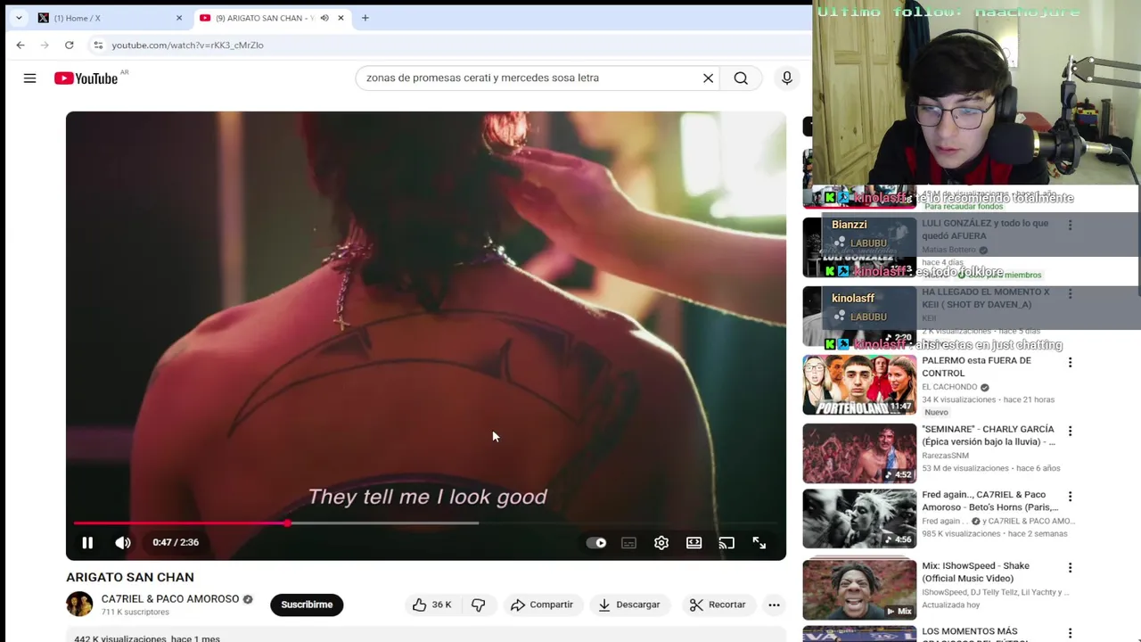Go back in the browser
Image resolution: width=1141 pixels, height=642 pixels.
pos(21,45)
